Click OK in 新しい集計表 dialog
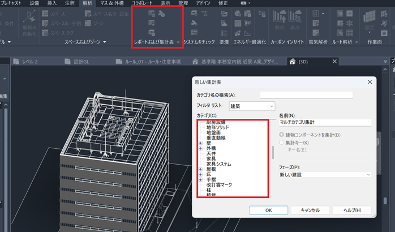395x232 pixels. [x=269, y=210]
